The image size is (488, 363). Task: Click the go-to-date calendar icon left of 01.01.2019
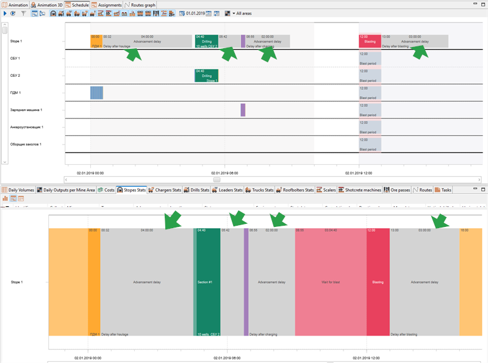coord(182,13)
